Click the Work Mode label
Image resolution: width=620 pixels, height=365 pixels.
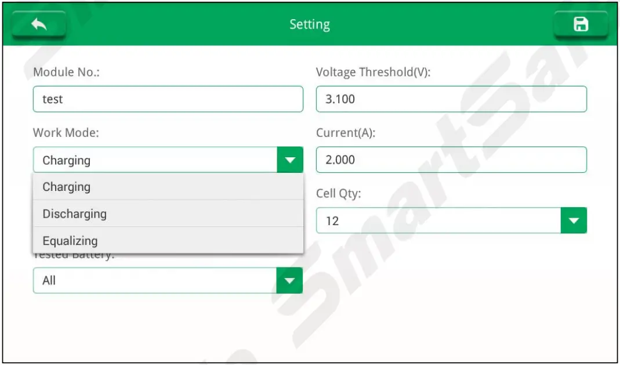click(x=66, y=133)
